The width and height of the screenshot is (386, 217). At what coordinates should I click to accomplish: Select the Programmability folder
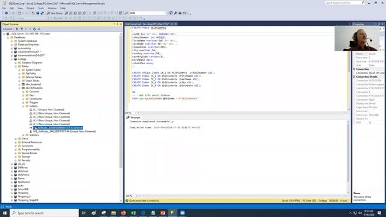pos(31,149)
